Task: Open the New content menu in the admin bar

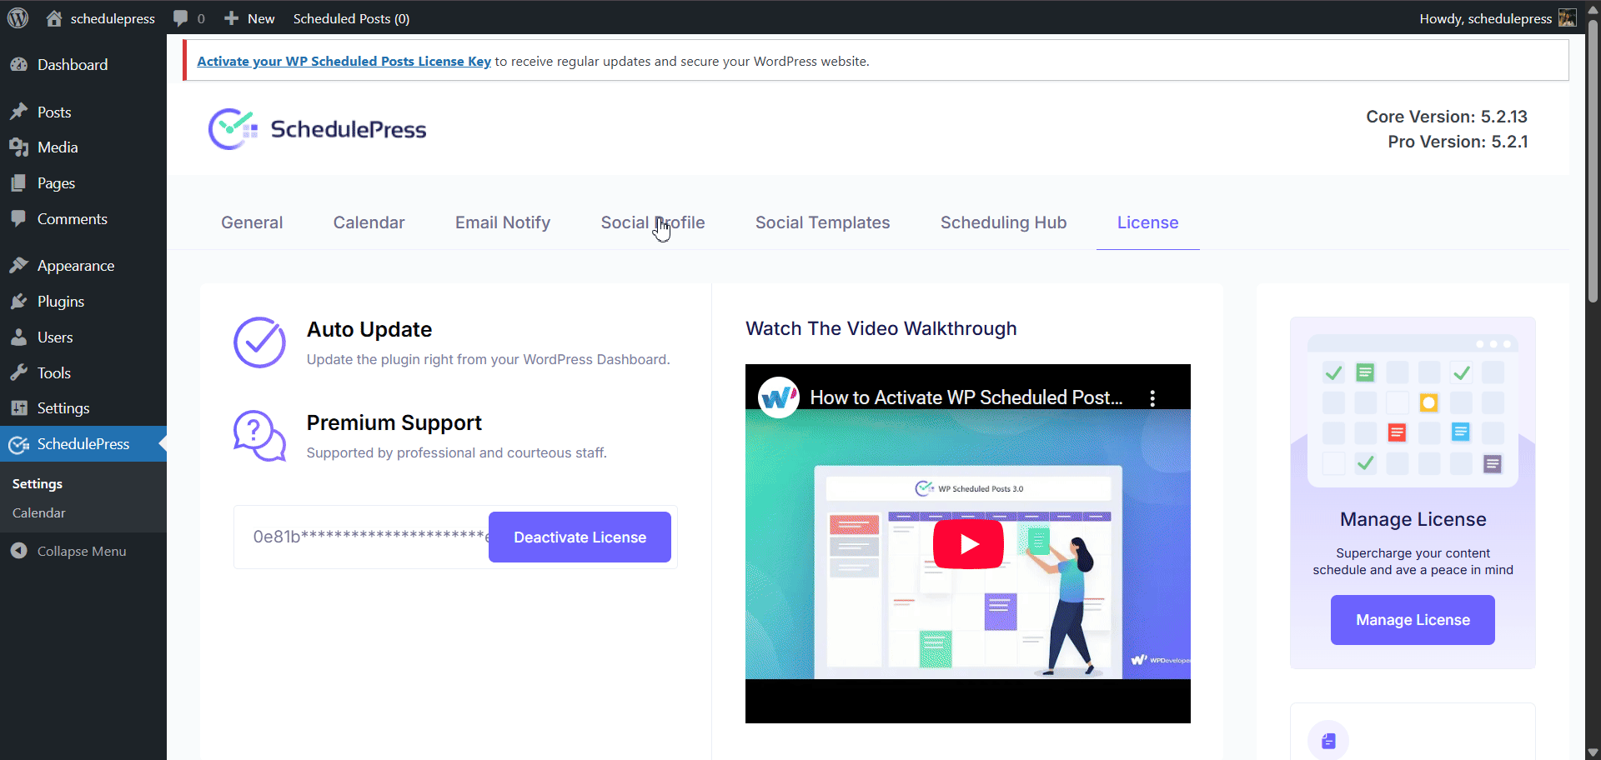Action: (250, 18)
